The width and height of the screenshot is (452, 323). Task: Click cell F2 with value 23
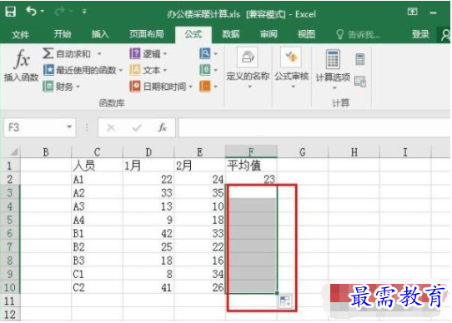251,179
